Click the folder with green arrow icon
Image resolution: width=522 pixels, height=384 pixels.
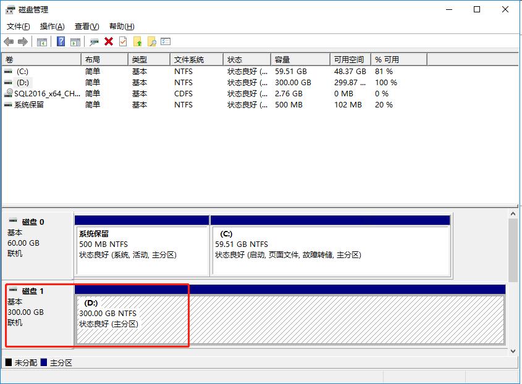coord(137,41)
